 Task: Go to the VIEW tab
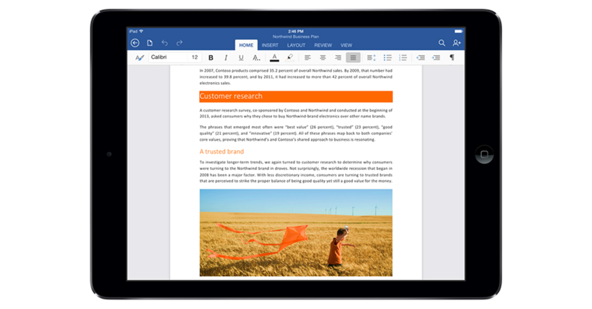pyautogui.click(x=346, y=45)
